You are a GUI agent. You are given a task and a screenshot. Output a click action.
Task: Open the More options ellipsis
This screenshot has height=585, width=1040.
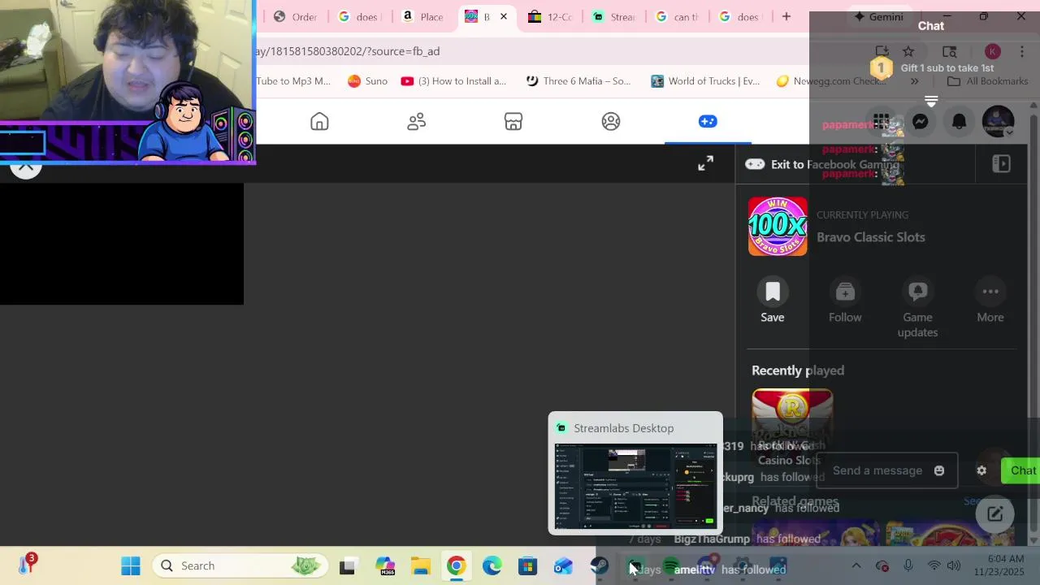[x=990, y=301]
